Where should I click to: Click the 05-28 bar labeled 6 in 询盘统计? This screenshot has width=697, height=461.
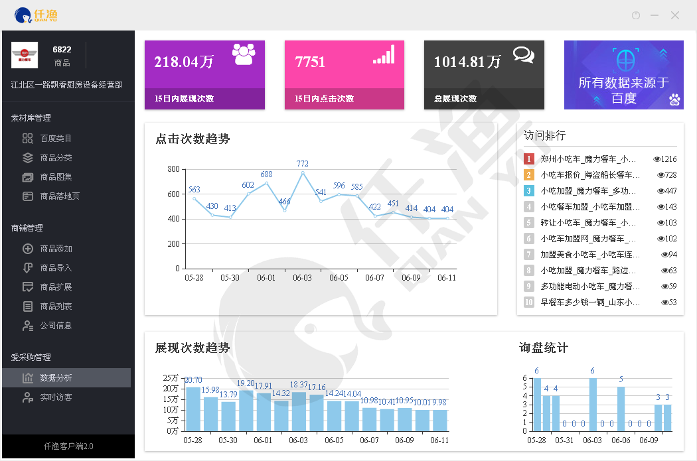click(x=537, y=405)
